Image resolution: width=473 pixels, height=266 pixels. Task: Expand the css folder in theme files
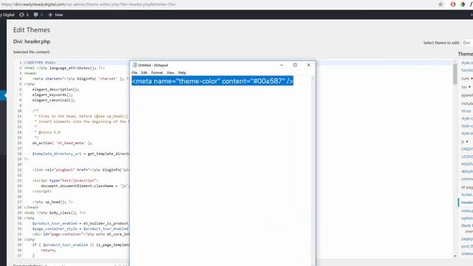(466, 87)
